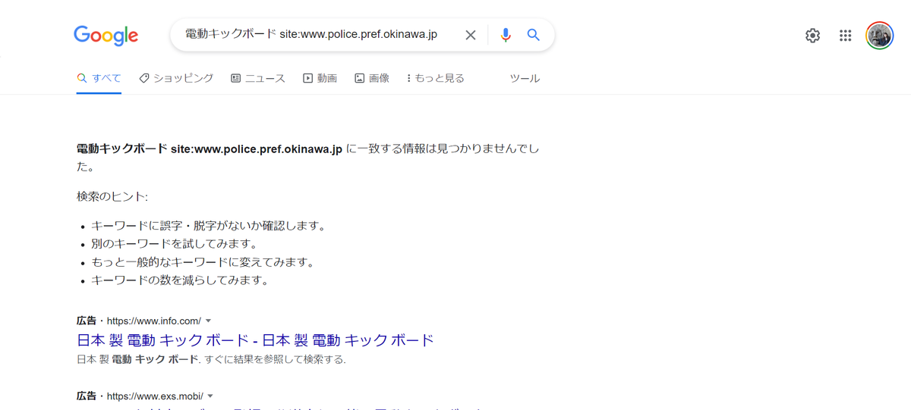911x410 pixels.
Task: Expand the もっと見る menu
Action: point(436,78)
